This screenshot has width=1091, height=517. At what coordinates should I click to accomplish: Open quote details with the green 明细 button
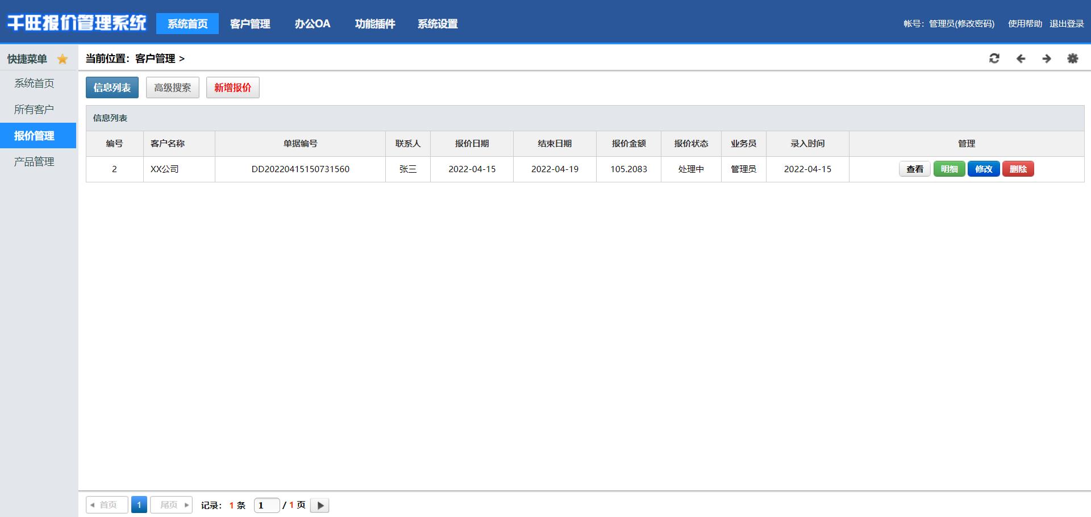[x=949, y=169]
